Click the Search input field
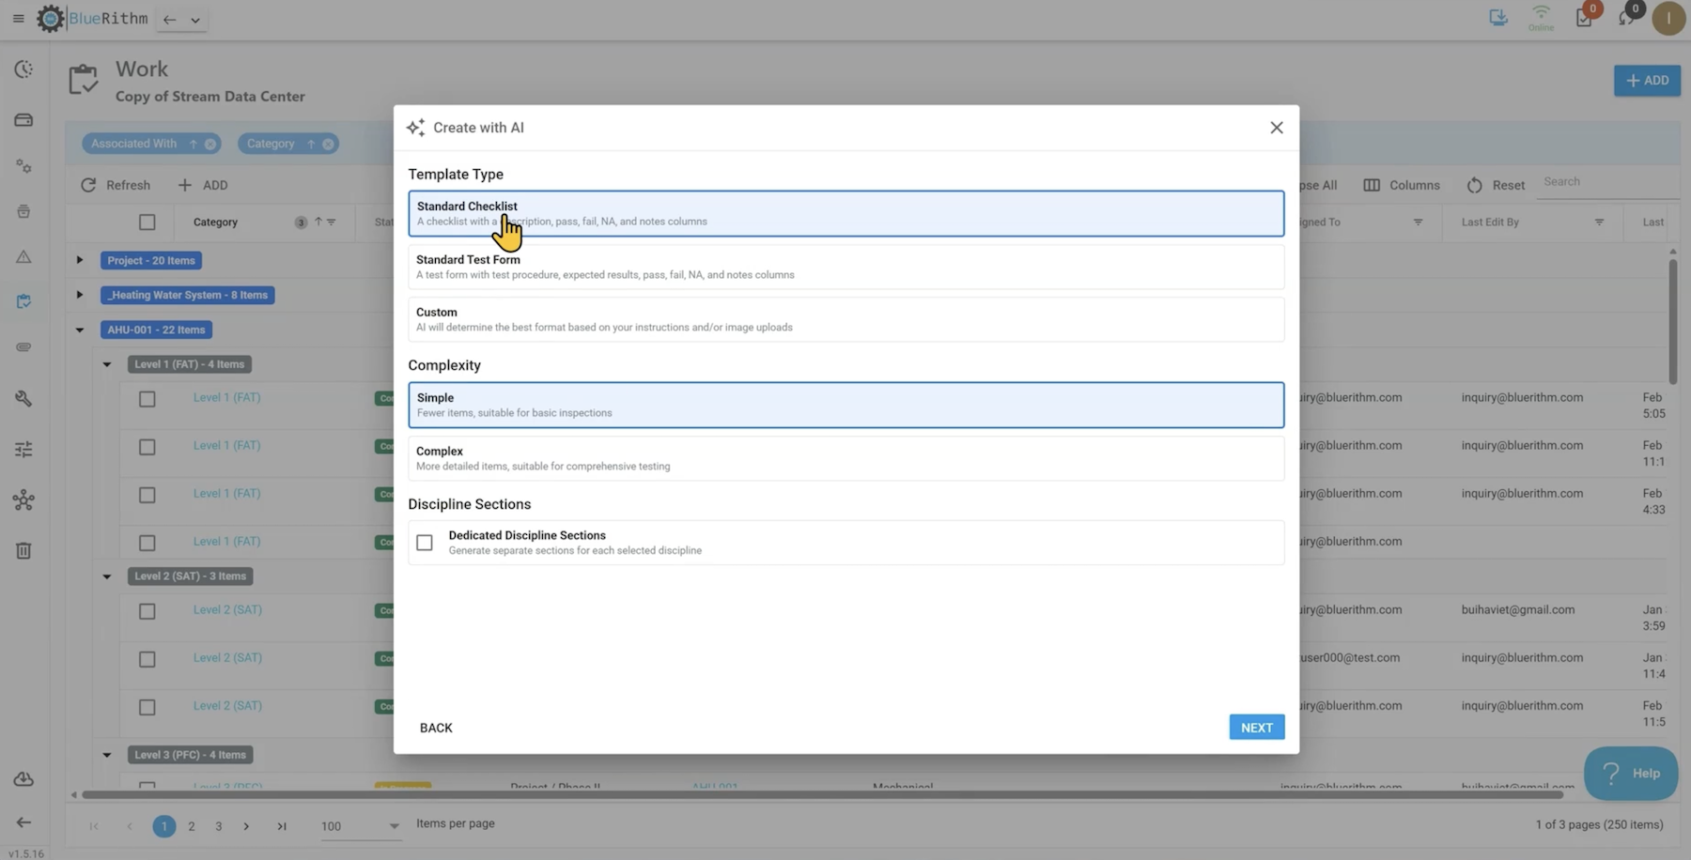 [x=1606, y=182]
